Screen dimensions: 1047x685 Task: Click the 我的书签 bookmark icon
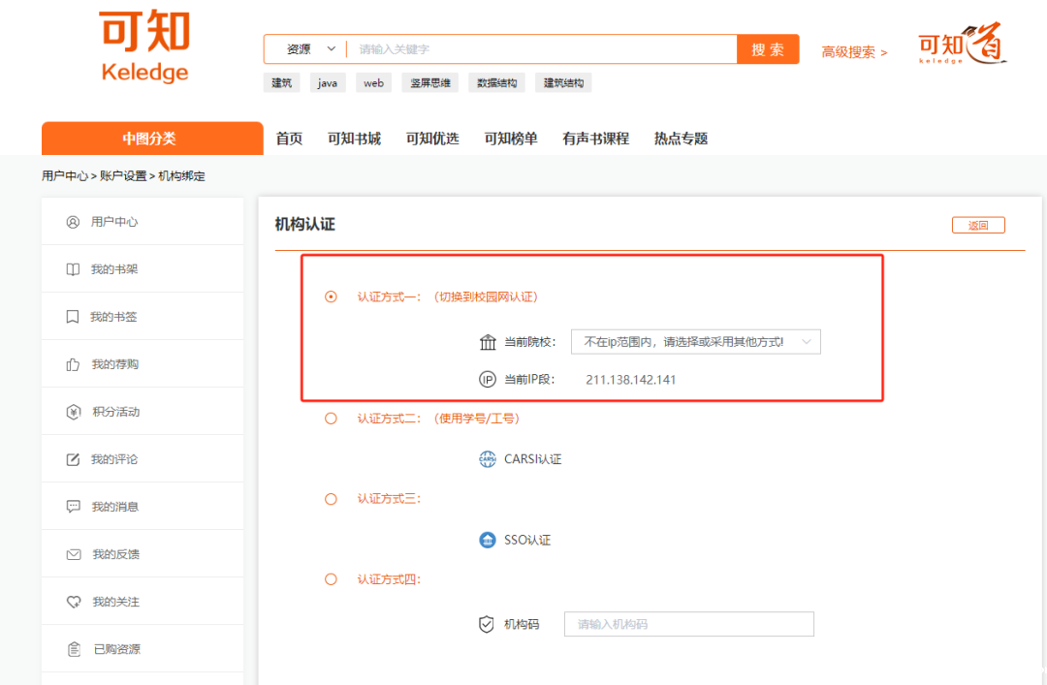[73, 317]
